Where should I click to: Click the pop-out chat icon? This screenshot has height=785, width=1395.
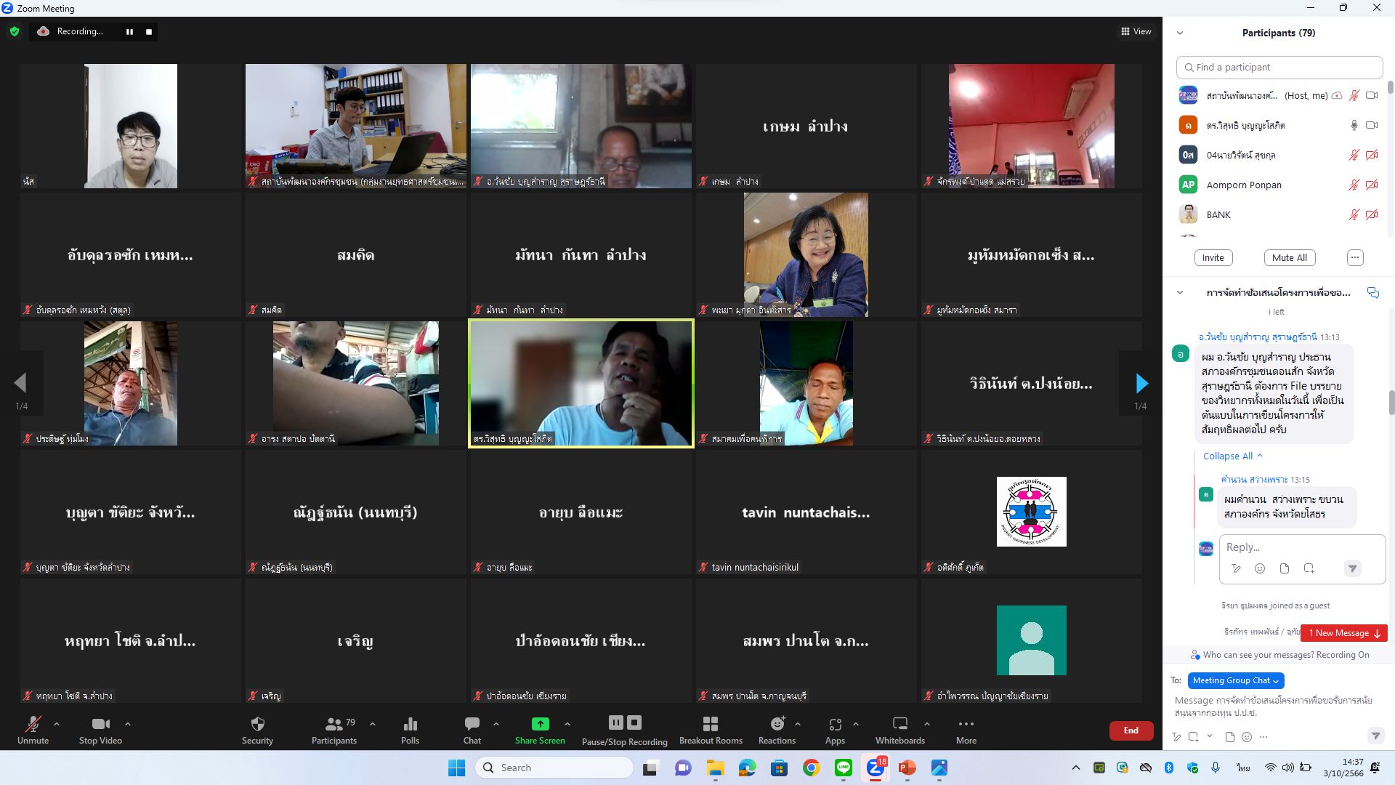(1372, 292)
